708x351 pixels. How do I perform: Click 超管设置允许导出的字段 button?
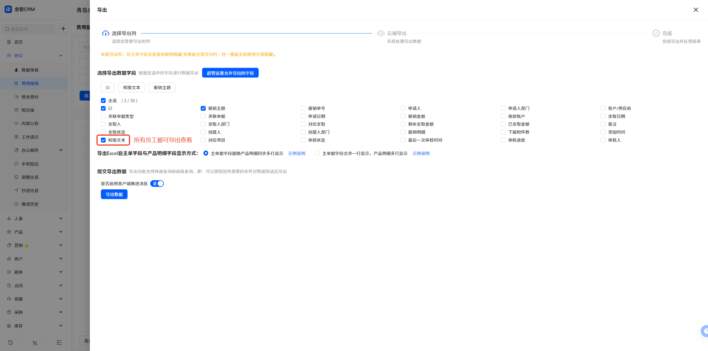(x=230, y=73)
